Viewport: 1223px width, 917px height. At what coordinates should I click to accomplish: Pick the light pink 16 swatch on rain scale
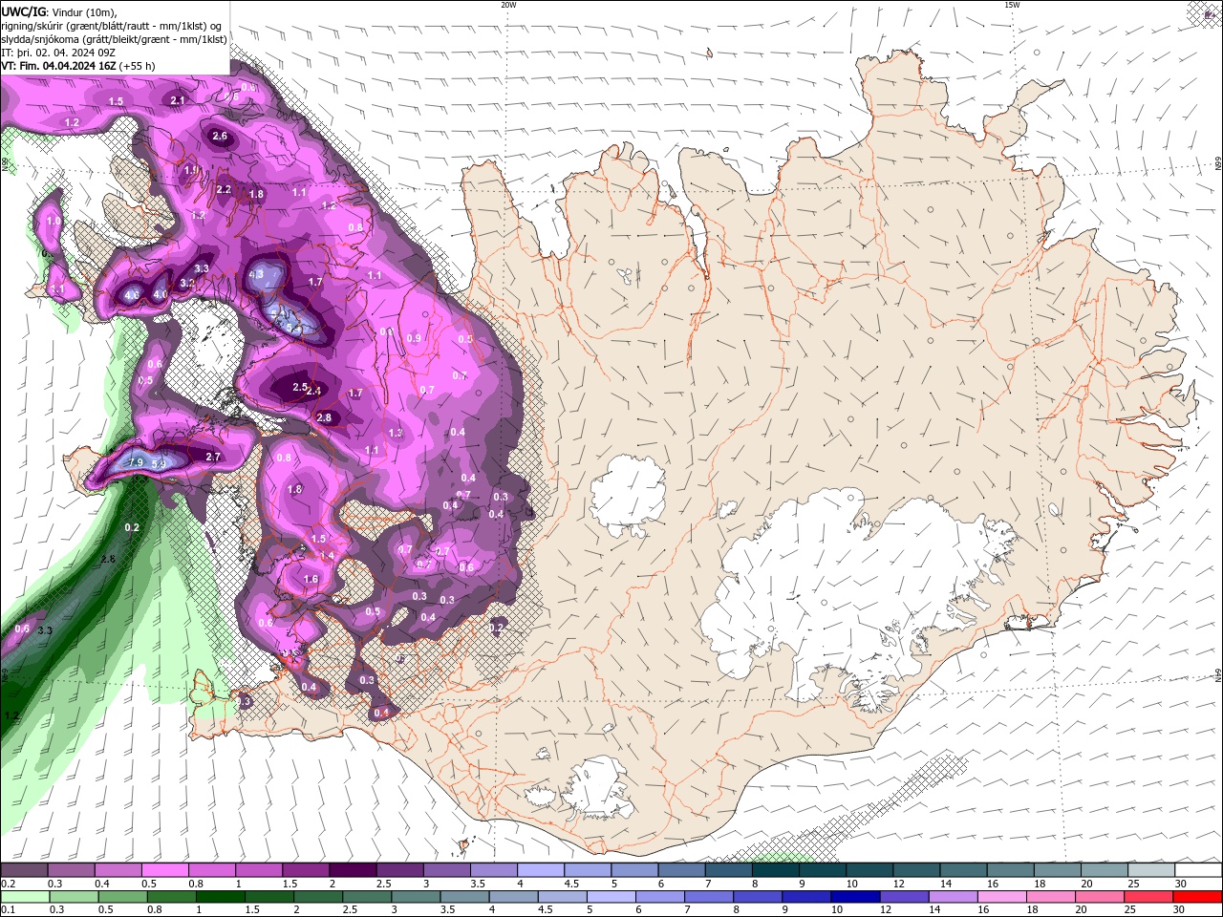1002,897
